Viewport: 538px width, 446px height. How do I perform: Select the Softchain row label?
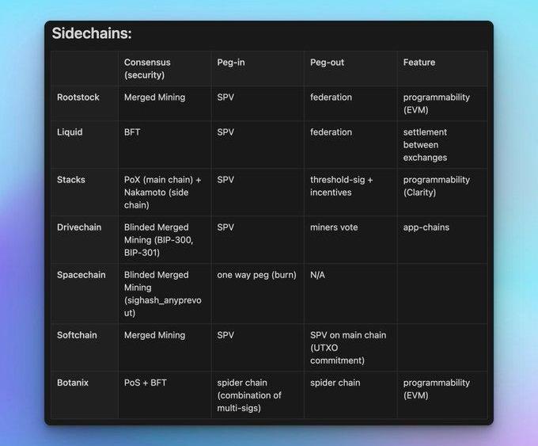(77, 335)
